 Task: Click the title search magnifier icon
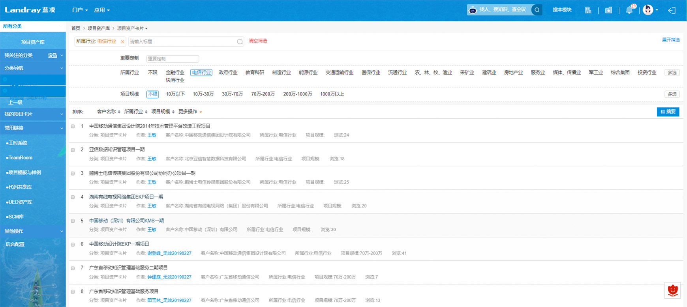240,41
